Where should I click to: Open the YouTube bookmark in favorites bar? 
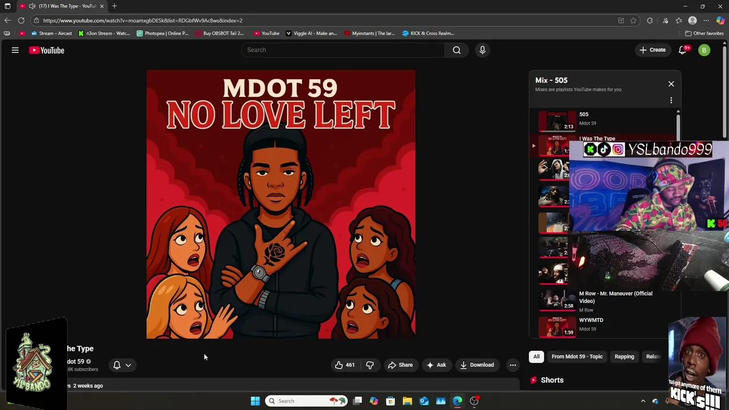tap(266, 33)
